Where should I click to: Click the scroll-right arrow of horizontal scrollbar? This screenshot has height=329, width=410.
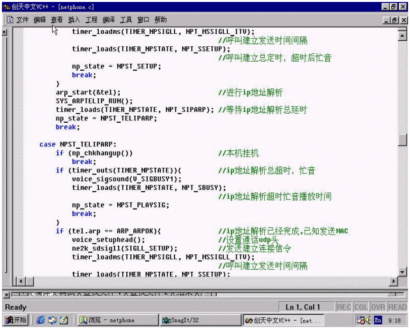[393, 281]
